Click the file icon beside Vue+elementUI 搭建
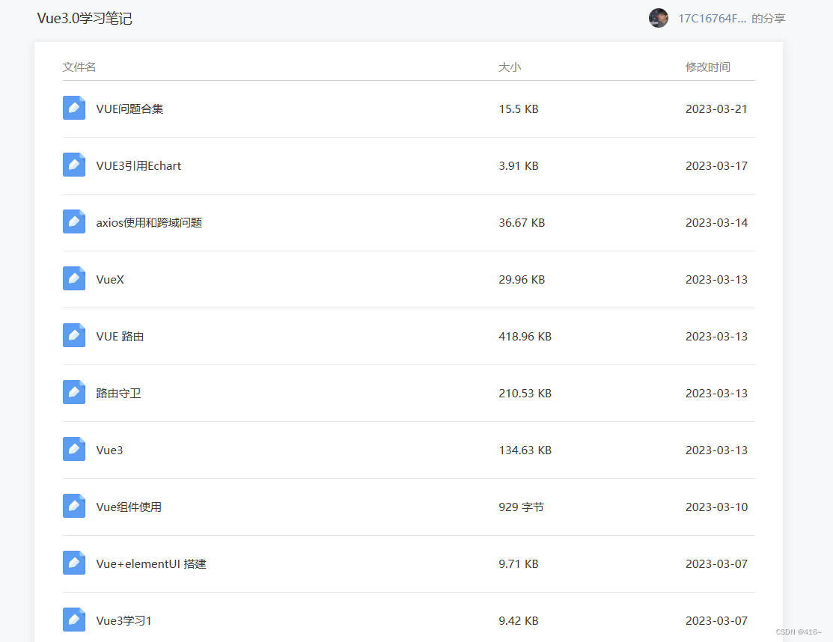 coord(74,563)
